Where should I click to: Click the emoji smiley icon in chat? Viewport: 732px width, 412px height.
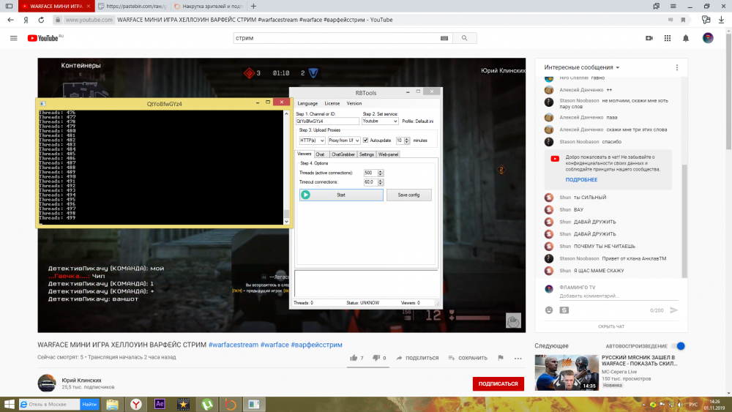click(549, 310)
